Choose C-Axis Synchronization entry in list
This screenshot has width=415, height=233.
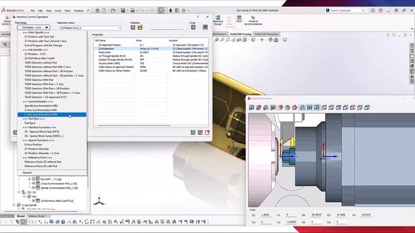[52, 115]
